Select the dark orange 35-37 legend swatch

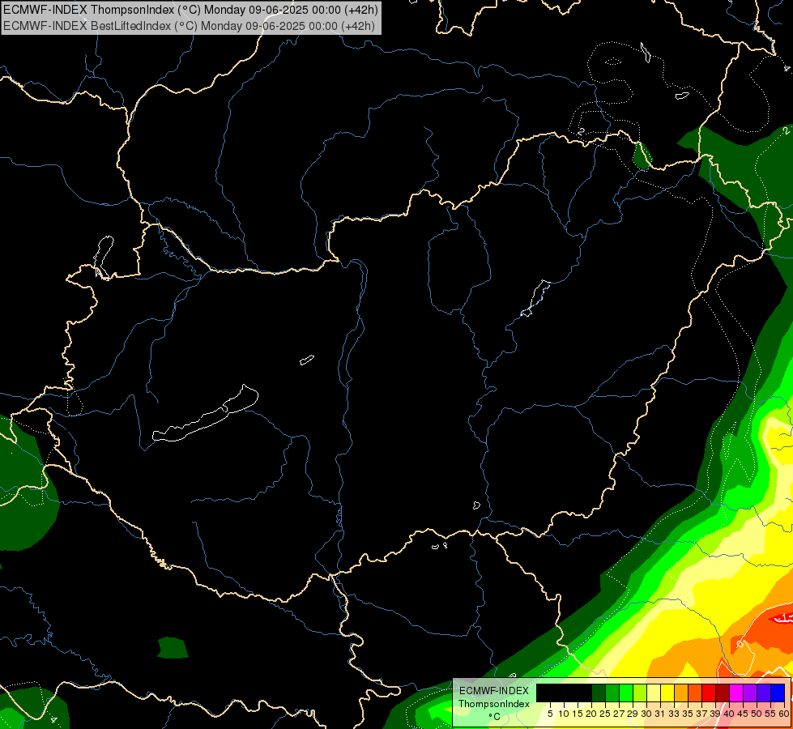pyautogui.click(x=695, y=693)
